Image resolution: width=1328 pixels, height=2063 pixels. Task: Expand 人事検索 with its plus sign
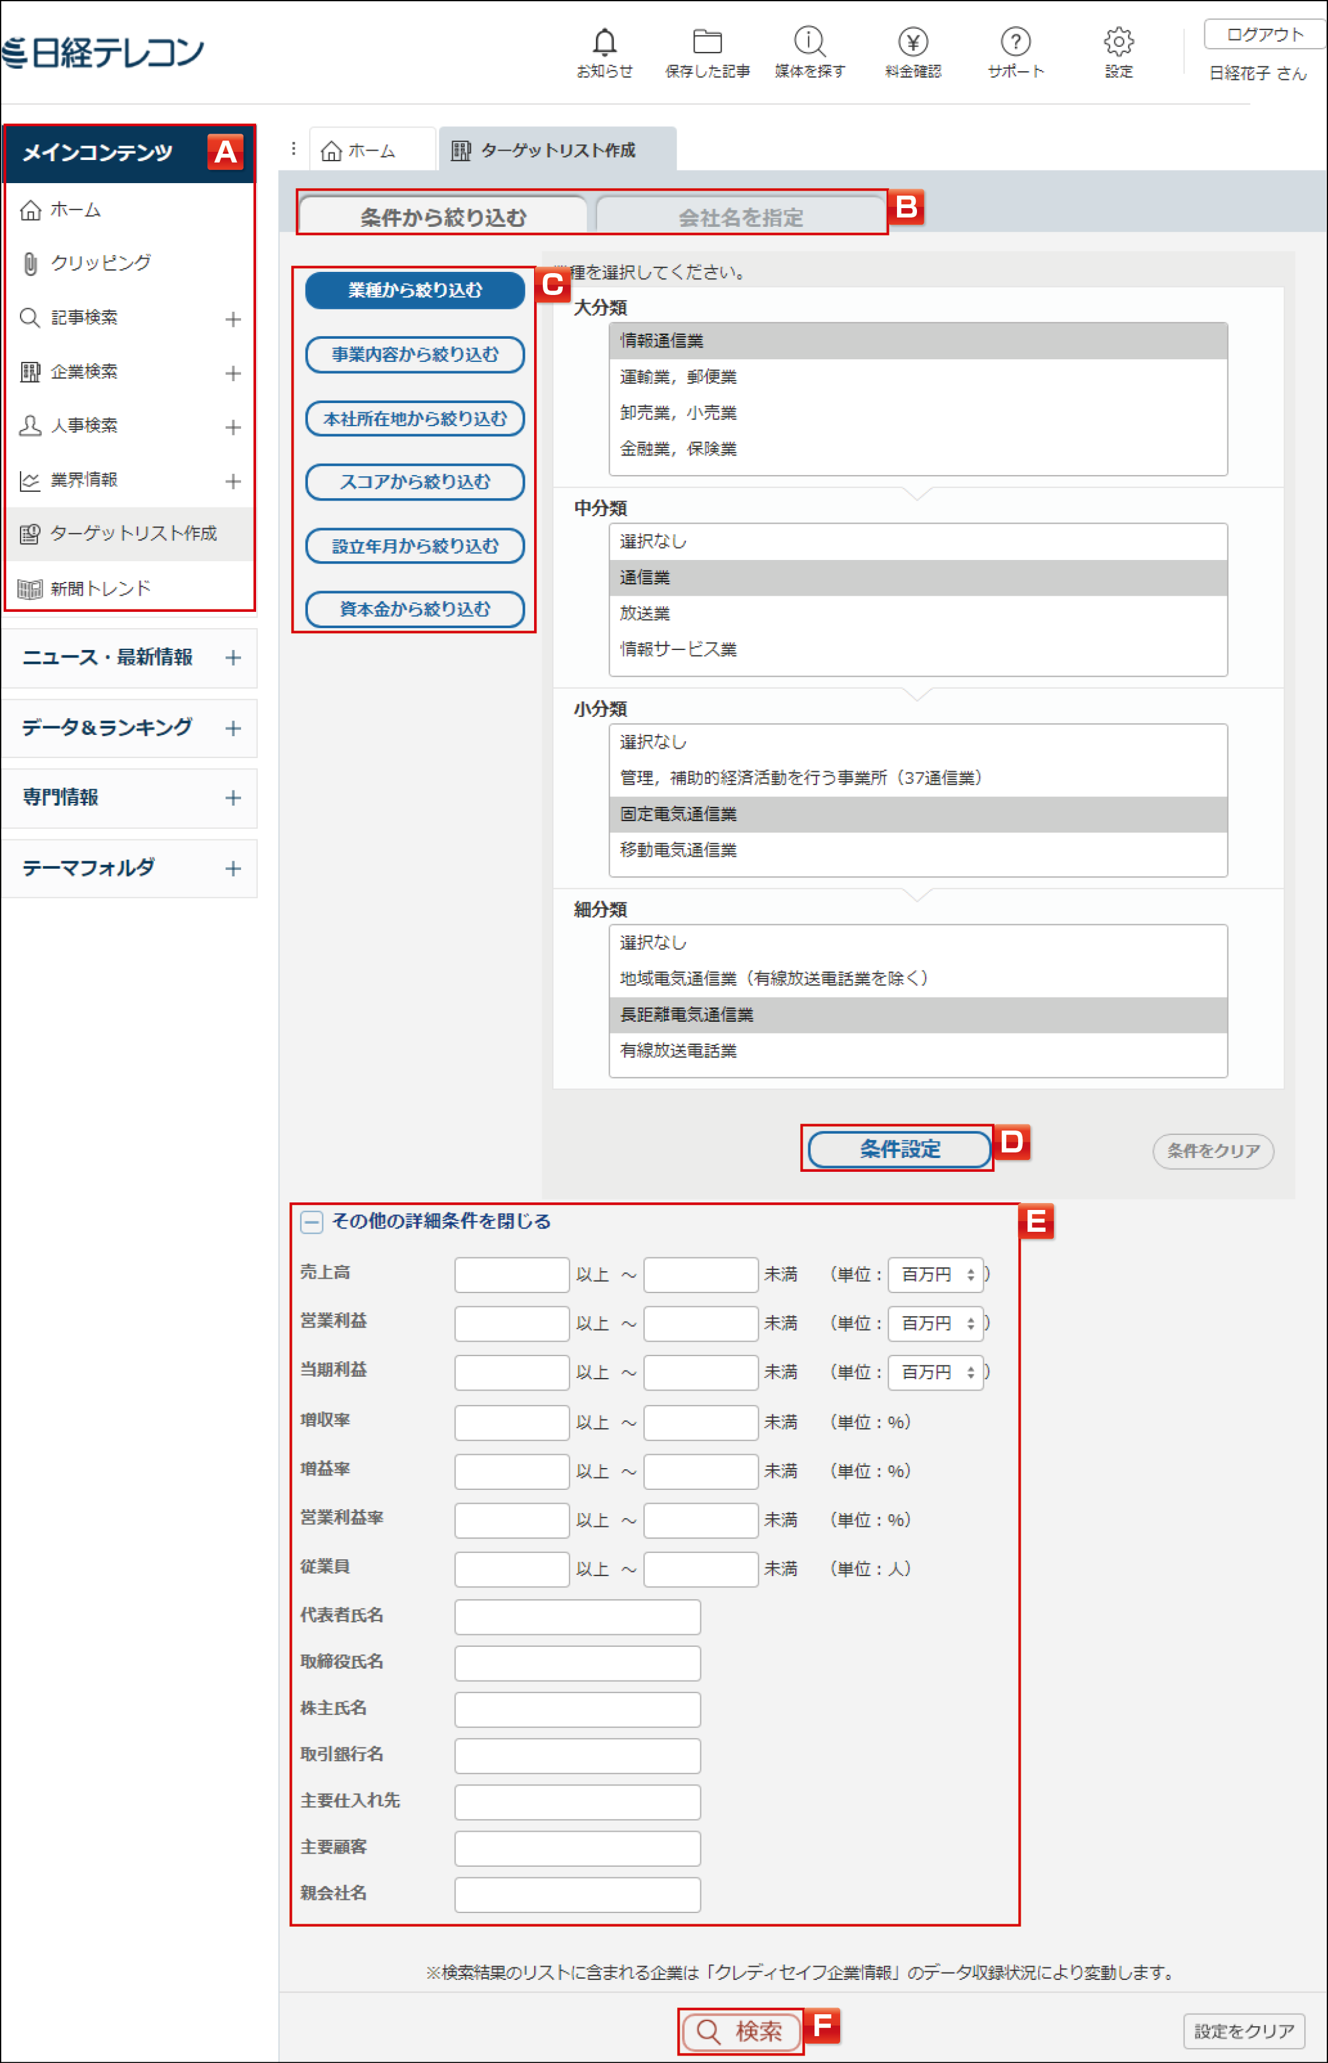(233, 427)
